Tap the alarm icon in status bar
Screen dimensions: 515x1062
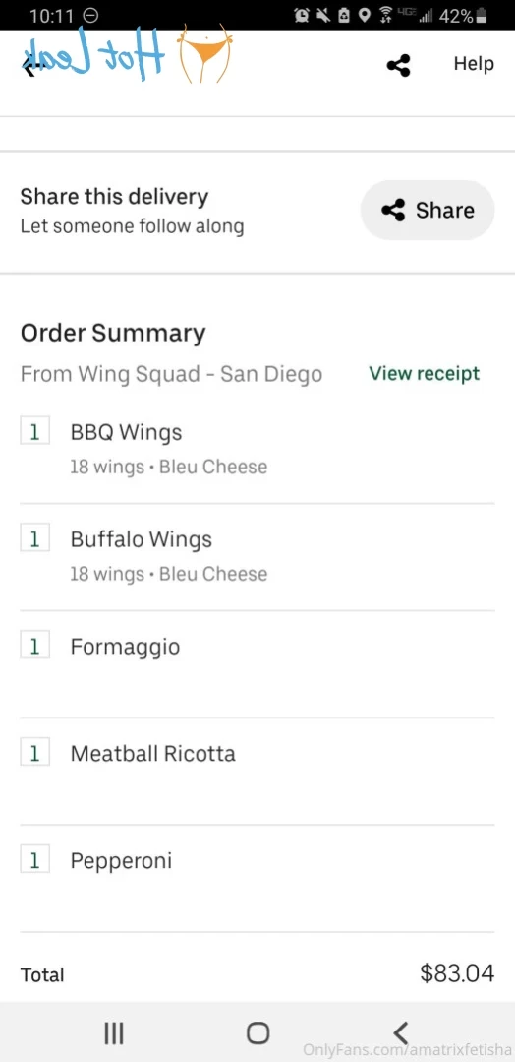point(302,15)
